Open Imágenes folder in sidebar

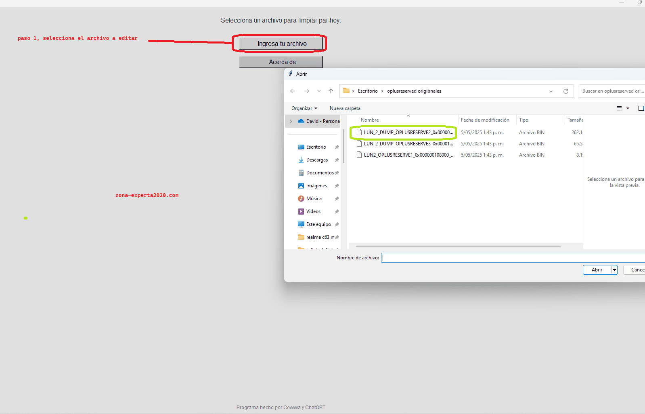316,186
